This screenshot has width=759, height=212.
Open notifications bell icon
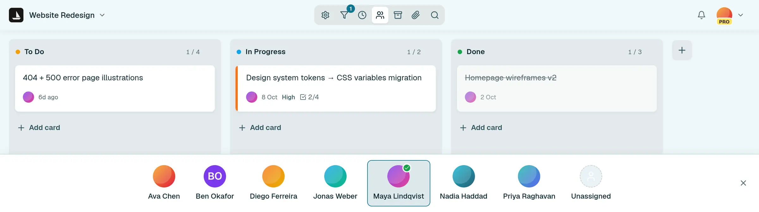(x=701, y=15)
